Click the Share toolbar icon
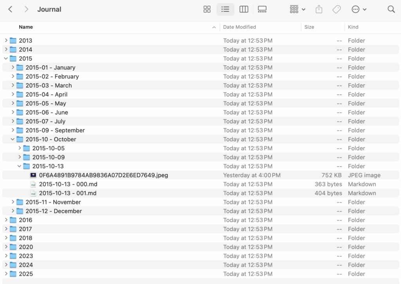401x284 pixels. coord(319,9)
